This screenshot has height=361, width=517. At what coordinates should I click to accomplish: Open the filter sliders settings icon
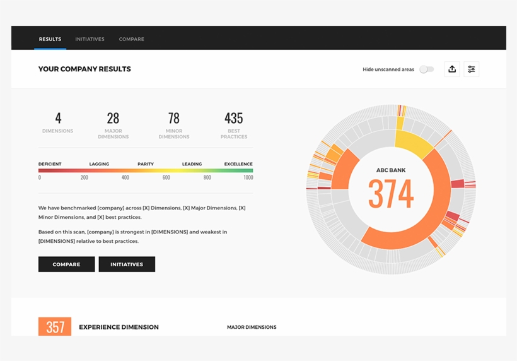click(471, 69)
